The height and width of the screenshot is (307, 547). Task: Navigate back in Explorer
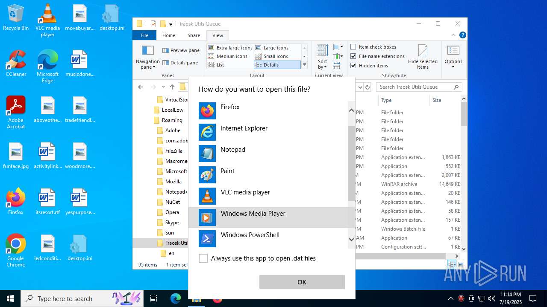point(141,87)
